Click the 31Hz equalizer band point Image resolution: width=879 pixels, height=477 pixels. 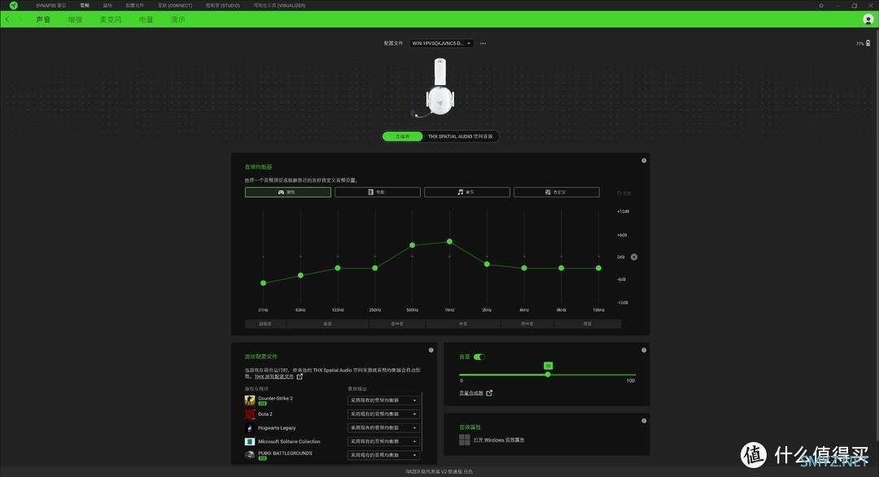pyautogui.click(x=264, y=284)
